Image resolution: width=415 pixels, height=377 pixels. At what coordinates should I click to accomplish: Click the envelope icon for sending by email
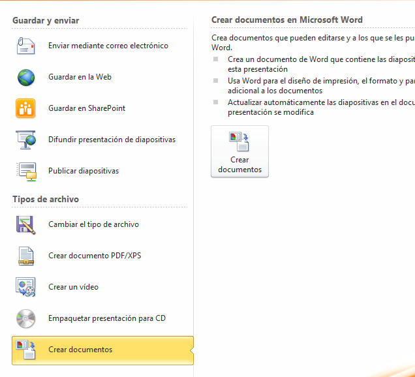25,46
